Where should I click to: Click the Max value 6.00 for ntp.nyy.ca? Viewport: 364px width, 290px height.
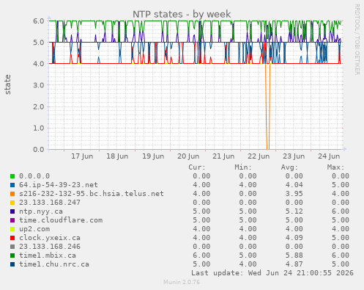click(x=341, y=211)
